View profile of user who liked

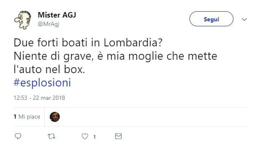pyautogui.click(x=55, y=117)
